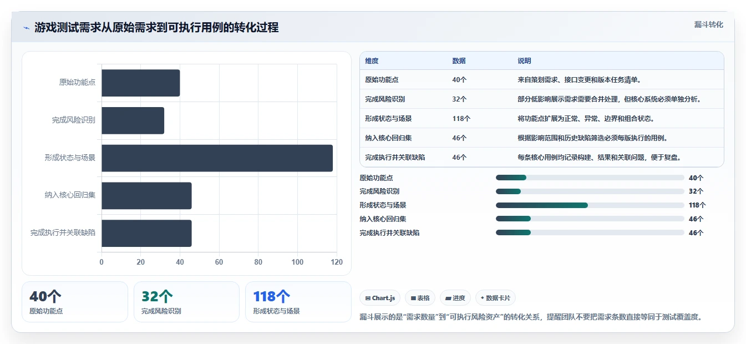Click the 形成状态与场景 y-axis label of the chart
Viewport: 746px width, 344px height.
pos(70,158)
